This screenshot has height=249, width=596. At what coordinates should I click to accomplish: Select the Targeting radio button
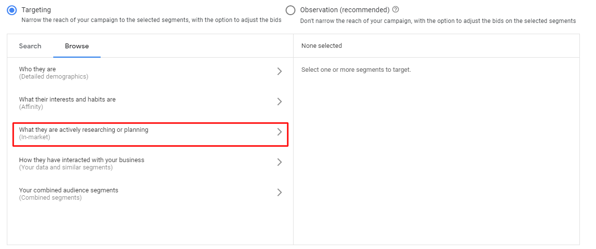click(12, 10)
